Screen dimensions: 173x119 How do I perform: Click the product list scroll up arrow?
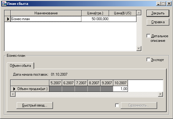(x=139, y=13)
